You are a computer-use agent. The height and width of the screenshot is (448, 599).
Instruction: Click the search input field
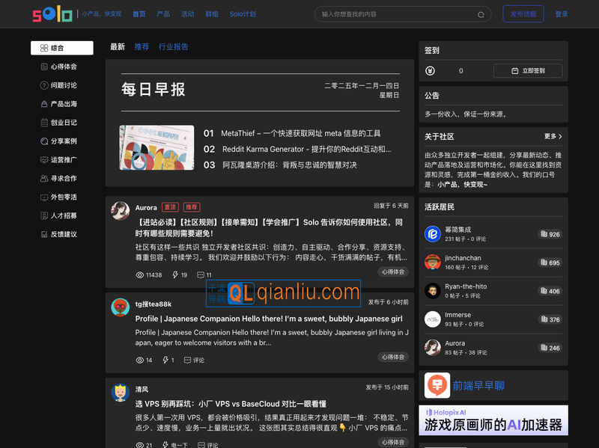(397, 14)
